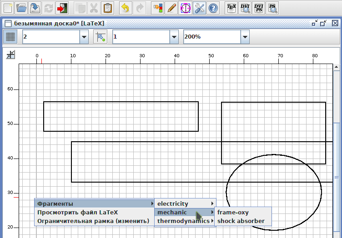The height and width of the screenshot is (238, 342).
Task: Toggle the snap-to-grid button
Action: [x=101, y=37]
